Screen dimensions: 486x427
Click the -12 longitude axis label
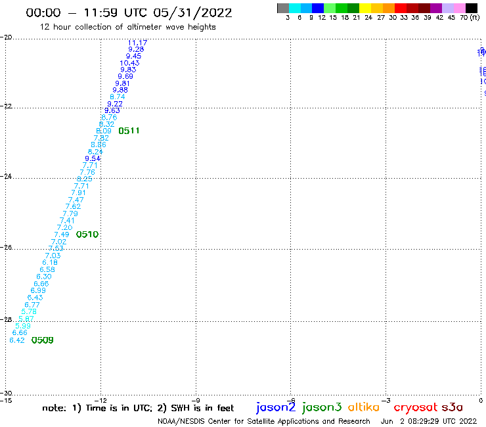coord(100,400)
